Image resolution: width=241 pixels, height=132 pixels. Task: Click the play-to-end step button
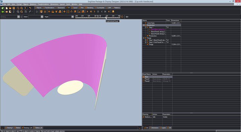(91, 11)
